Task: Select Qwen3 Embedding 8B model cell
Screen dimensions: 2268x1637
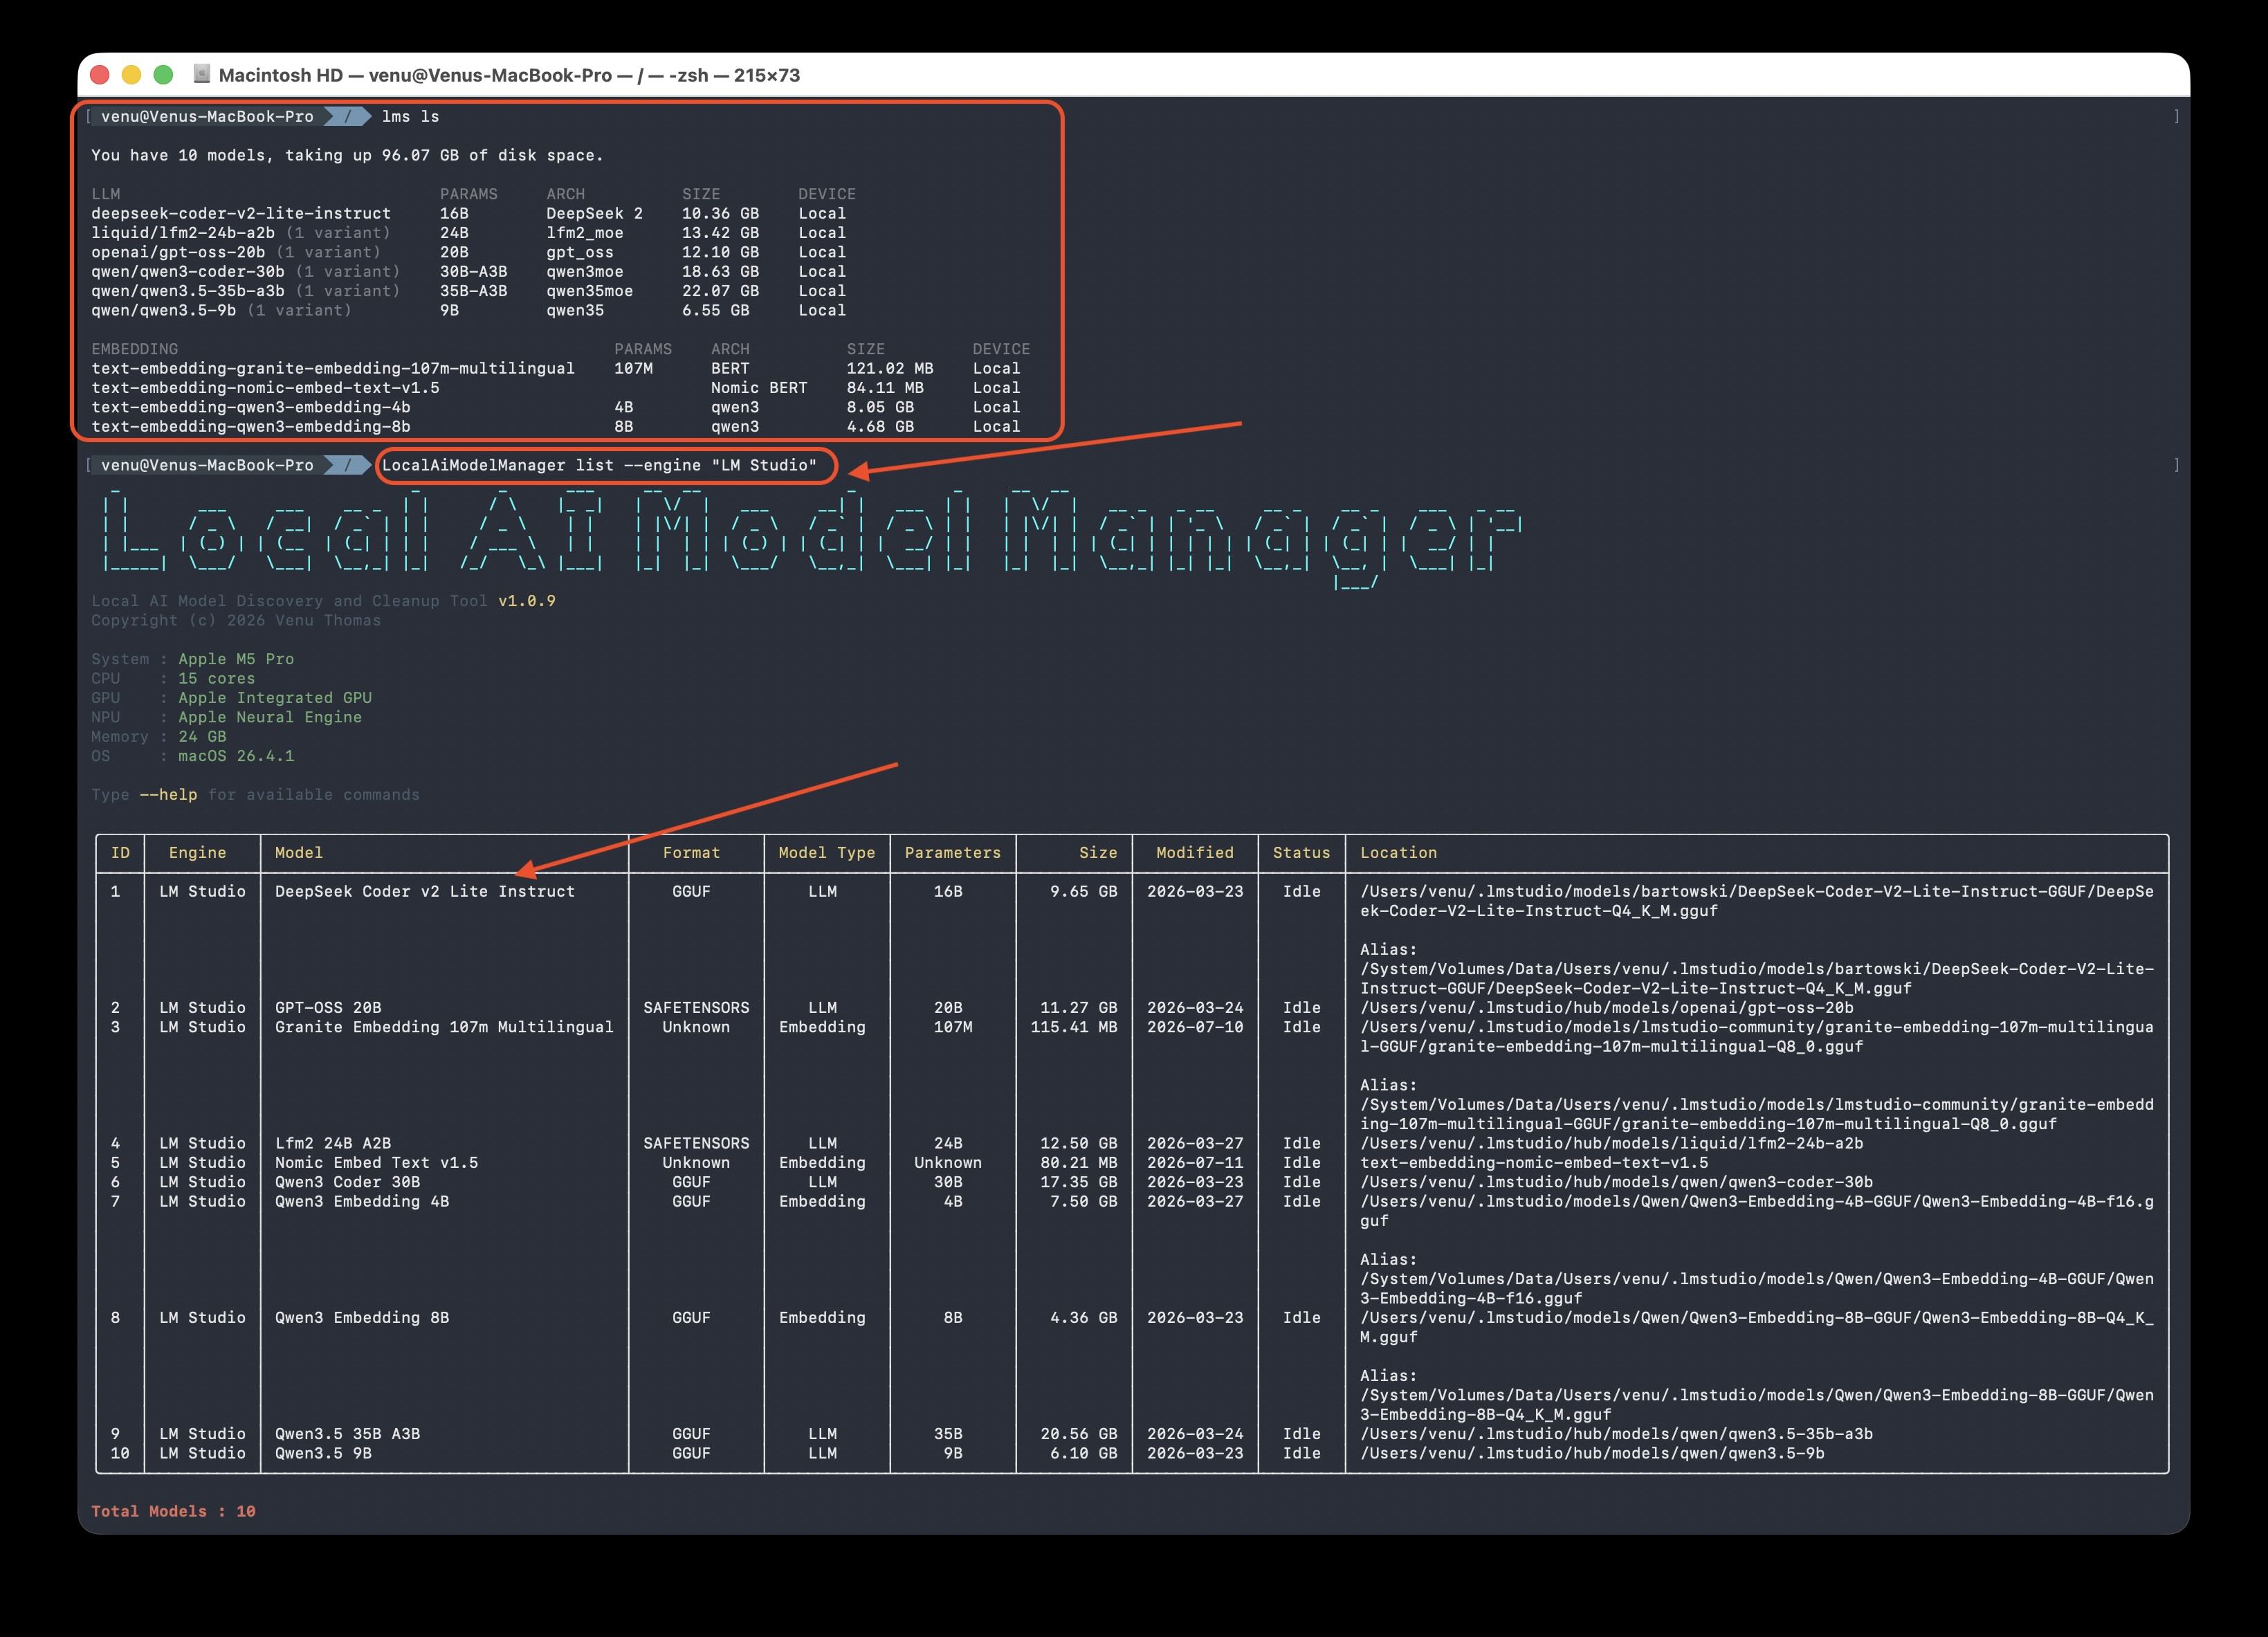Action: (x=362, y=1318)
